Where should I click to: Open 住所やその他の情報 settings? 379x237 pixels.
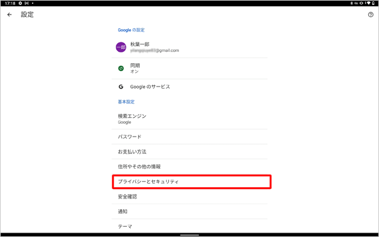tap(189, 167)
